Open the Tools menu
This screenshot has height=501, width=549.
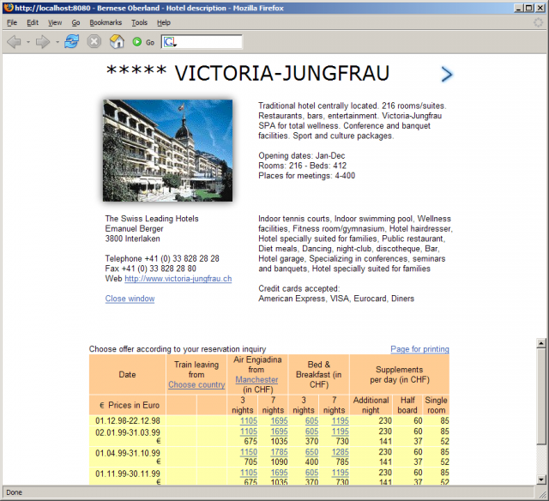click(x=139, y=23)
